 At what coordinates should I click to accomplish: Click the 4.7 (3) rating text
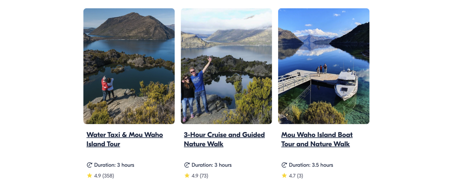[296, 176]
